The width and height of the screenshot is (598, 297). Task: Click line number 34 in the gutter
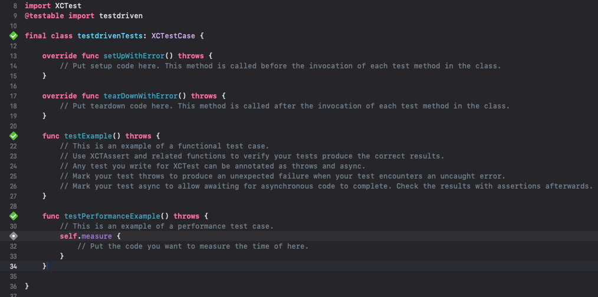[x=13, y=266]
